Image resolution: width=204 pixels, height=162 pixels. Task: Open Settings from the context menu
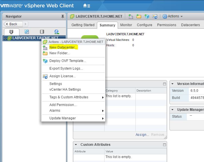point(56,84)
